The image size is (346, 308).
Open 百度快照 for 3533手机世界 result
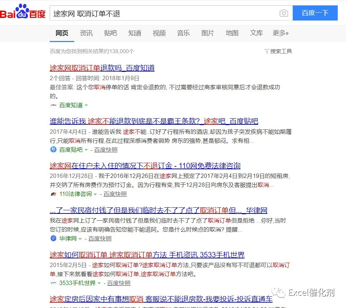[119, 283]
